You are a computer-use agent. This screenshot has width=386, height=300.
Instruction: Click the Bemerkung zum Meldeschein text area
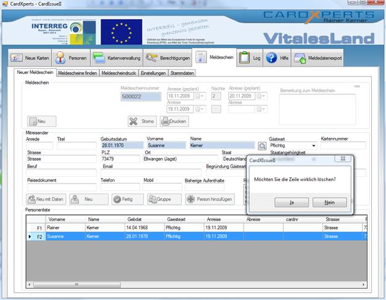318,109
